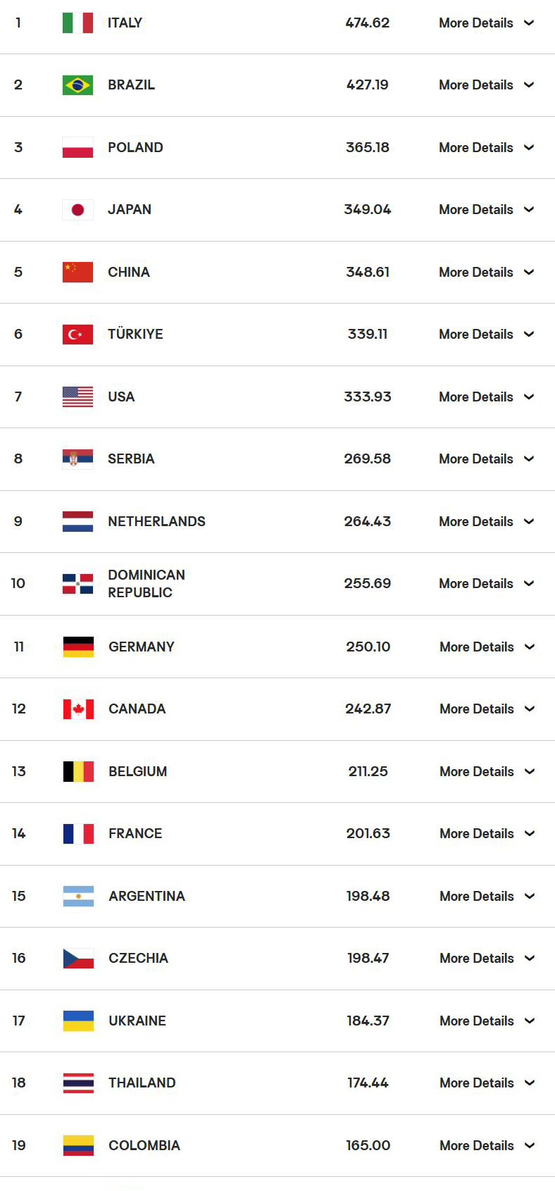Viewport: 555px width, 1191px height.
Task: Click the Brazil flag icon
Action: pyautogui.click(x=77, y=85)
